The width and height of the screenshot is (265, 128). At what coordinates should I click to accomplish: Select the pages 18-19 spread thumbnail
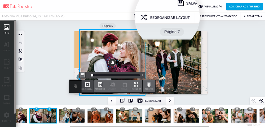tap(215, 116)
